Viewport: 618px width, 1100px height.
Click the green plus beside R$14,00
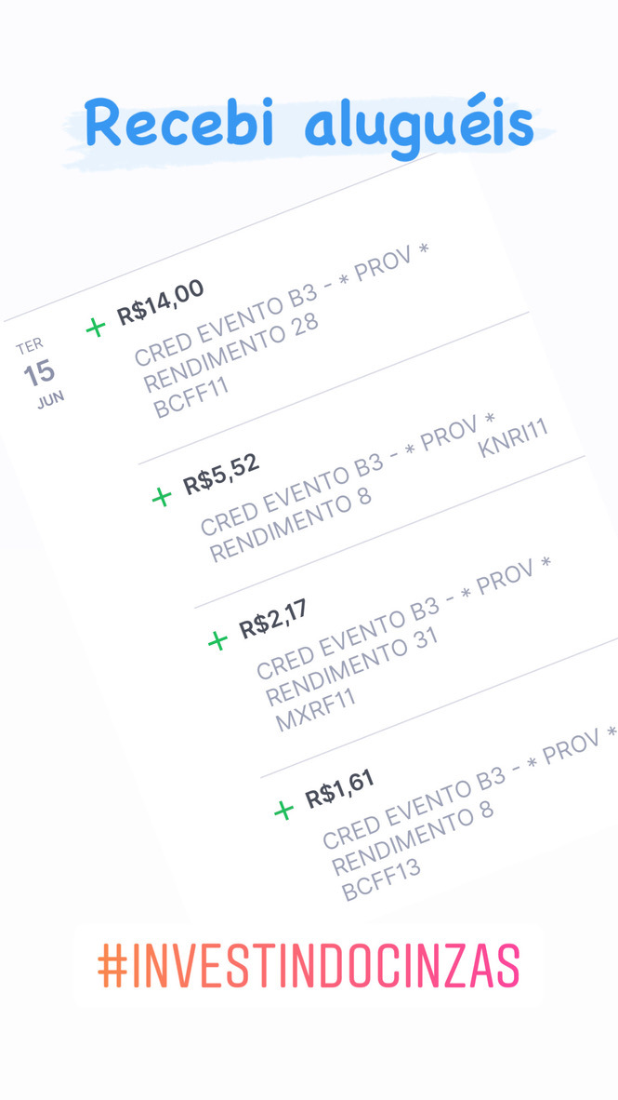[96, 327]
